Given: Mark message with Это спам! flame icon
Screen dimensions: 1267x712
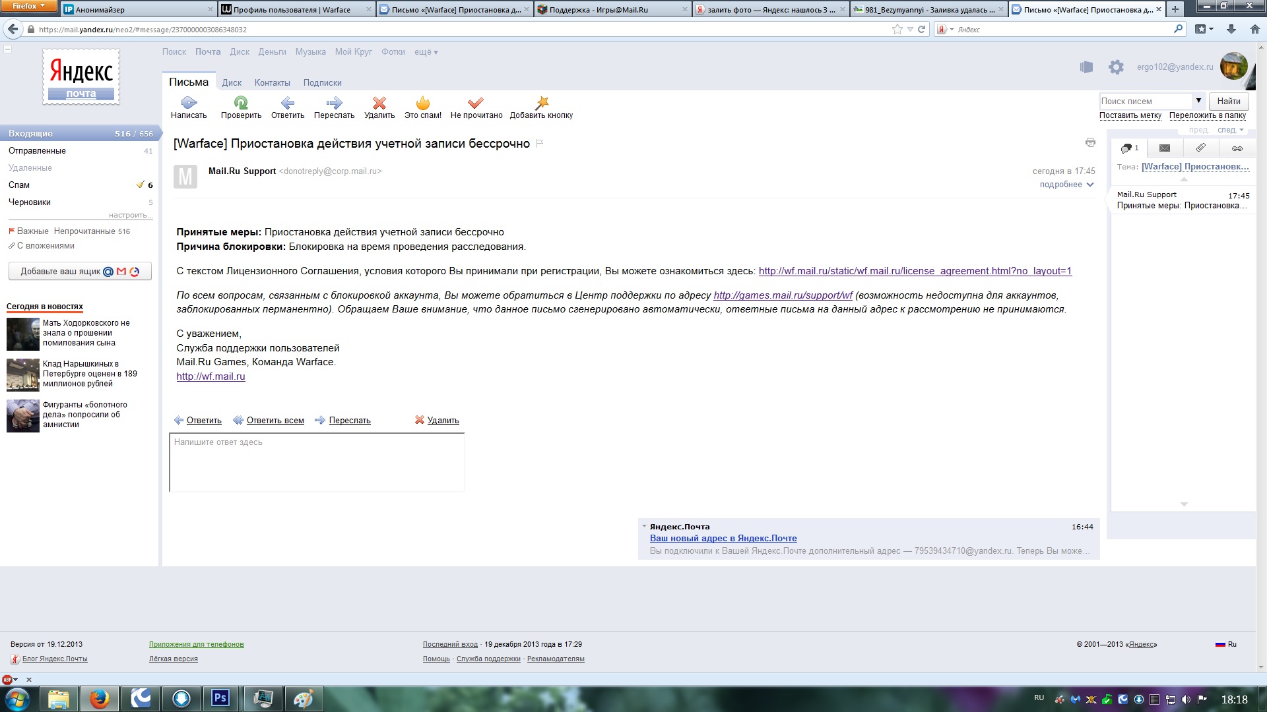Looking at the screenshot, I should pyautogui.click(x=423, y=102).
